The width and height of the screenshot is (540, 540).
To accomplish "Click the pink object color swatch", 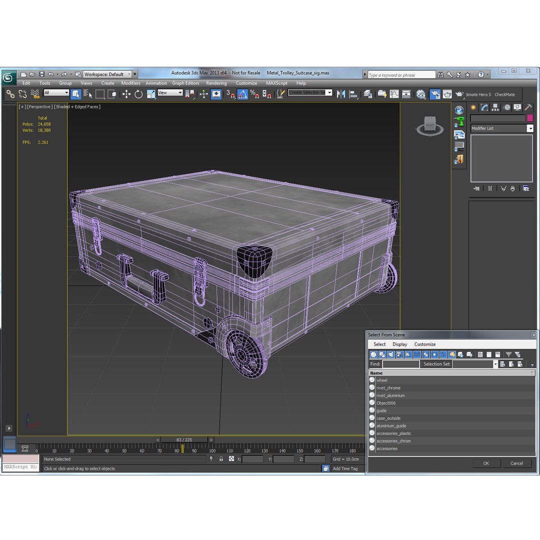I will [x=530, y=118].
